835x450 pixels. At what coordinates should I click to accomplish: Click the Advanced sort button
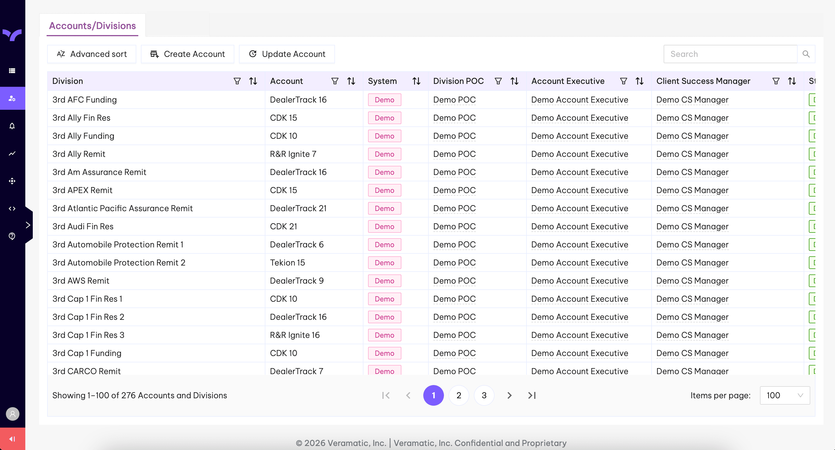pos(92,54)
